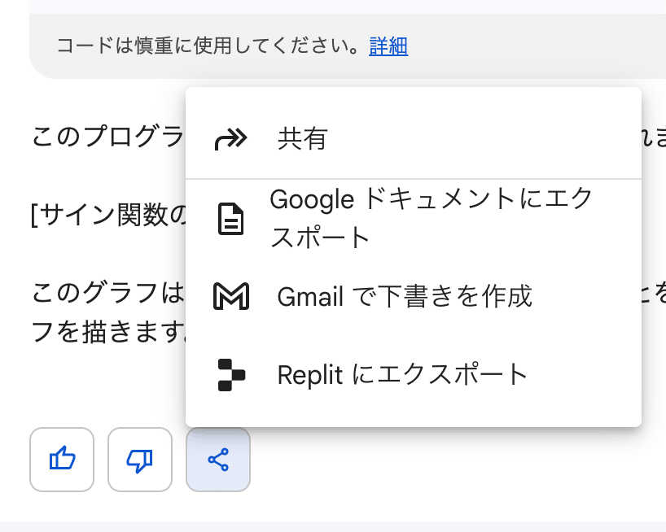This screenshot has height=532, width=666.
Task: Click the [サイン関数の placeholder text
Action: point(109,215)
